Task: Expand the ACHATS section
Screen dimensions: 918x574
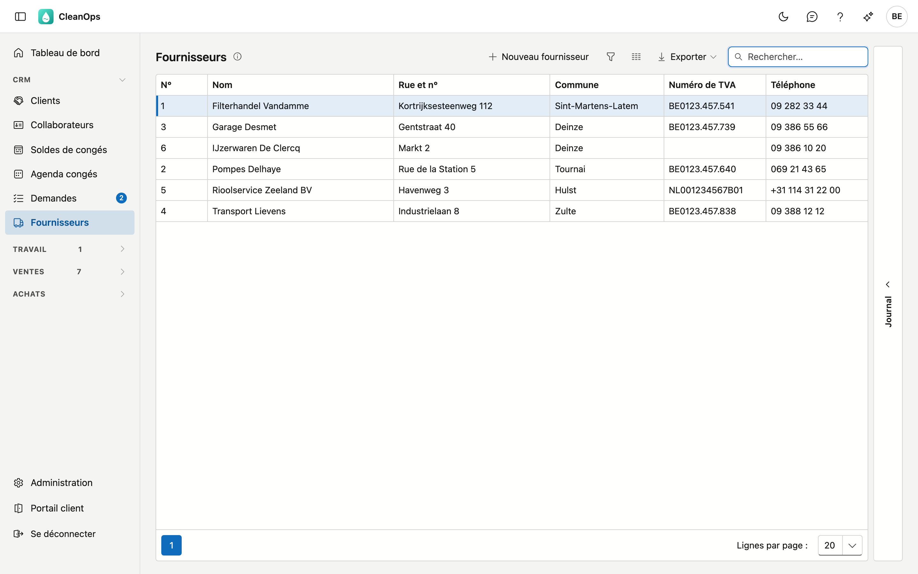Action: (69, 294)
